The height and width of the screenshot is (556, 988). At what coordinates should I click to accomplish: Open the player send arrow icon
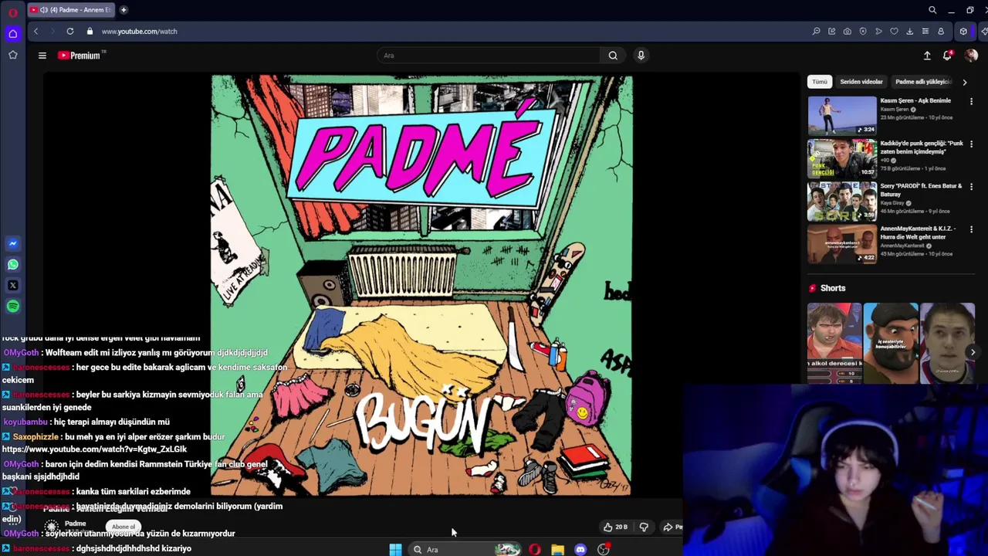pyautogui.click(x=878, y=31)
